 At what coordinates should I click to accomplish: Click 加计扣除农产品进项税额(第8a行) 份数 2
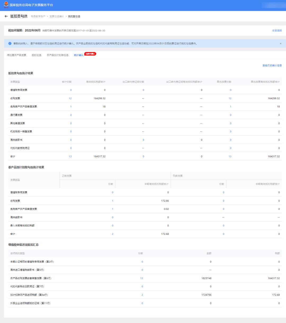tap(142, 295)
